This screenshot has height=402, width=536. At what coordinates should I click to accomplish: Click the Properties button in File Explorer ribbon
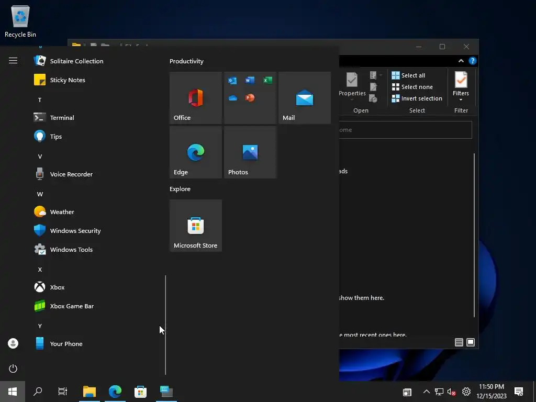click(352, 86)
